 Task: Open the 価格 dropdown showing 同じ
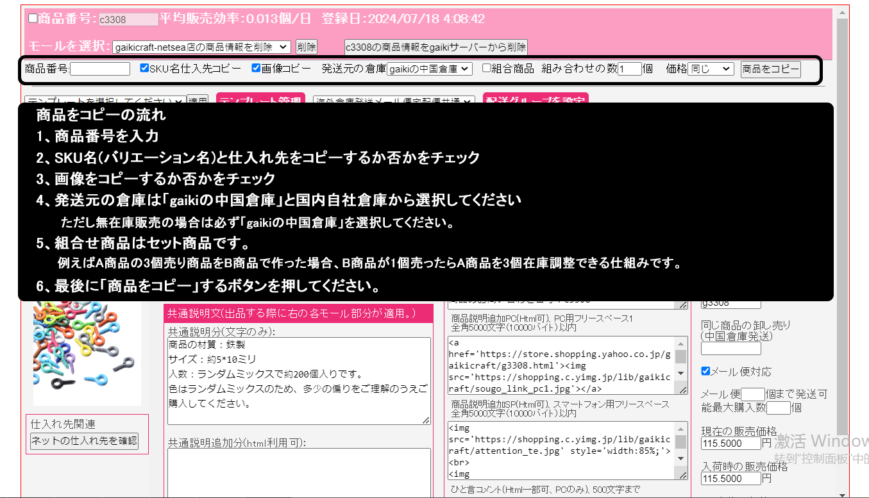click(x=710, y=69)
